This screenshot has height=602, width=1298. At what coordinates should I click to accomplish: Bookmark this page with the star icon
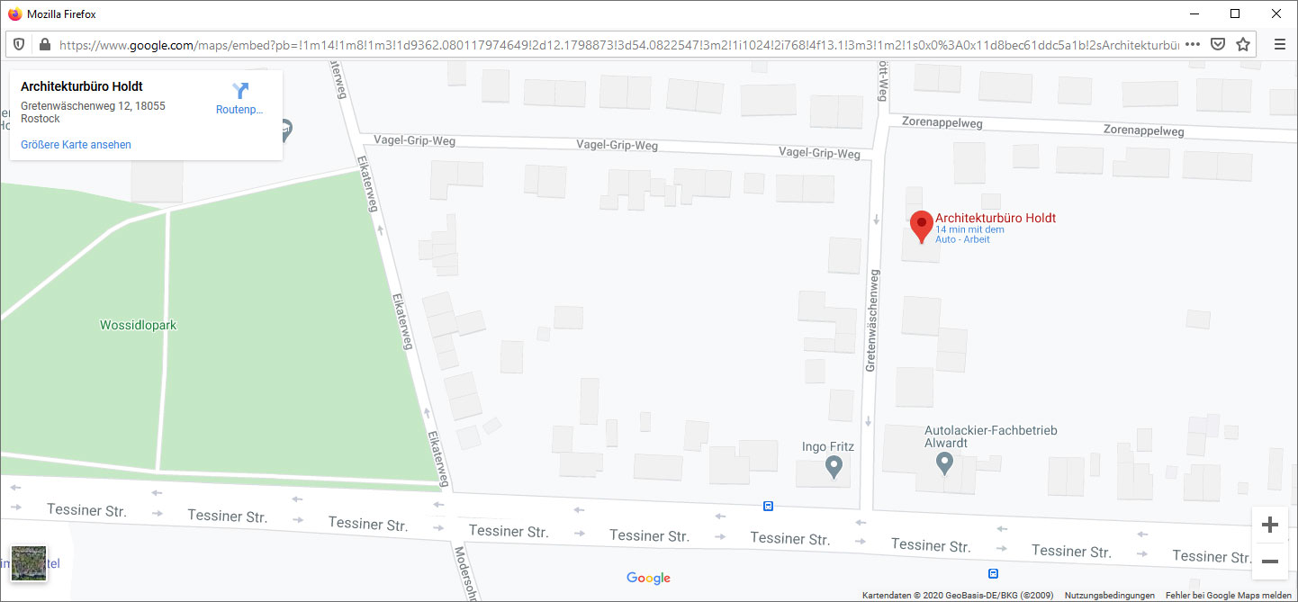point(1243,44)
